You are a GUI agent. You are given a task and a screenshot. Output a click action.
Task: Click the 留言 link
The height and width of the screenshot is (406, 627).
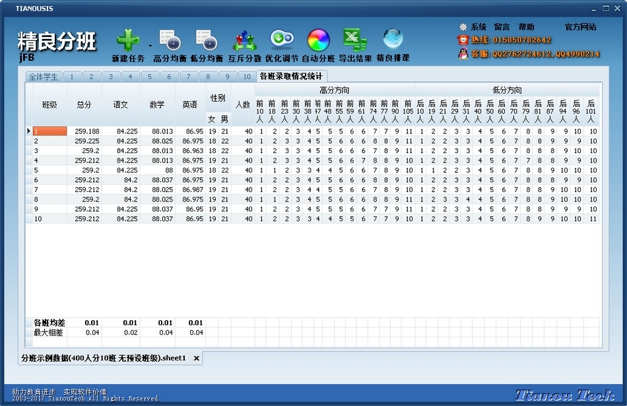pyautogui.click(x=502, y=27)
